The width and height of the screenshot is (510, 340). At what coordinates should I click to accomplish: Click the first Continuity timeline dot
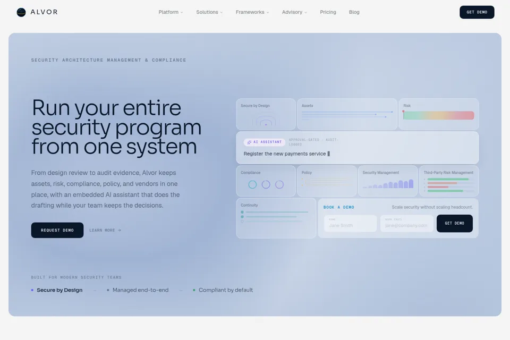242,212
